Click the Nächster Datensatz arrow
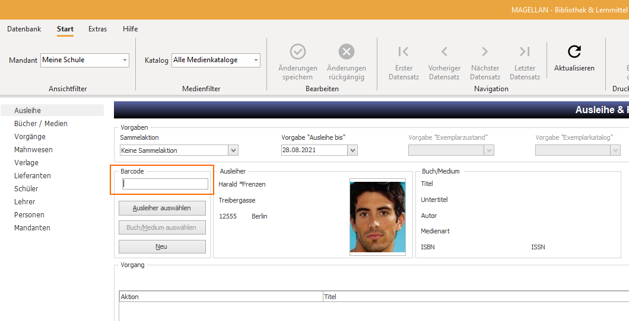This screenshot has height=321, width=629. [485, 52]
